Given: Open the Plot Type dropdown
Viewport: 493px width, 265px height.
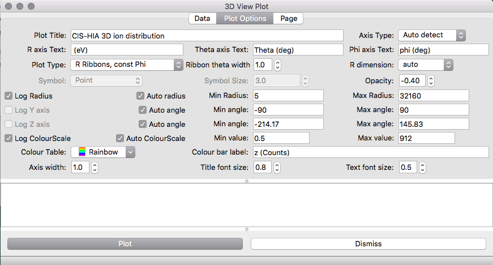Looking at the screenshot, I should [127, 65].
